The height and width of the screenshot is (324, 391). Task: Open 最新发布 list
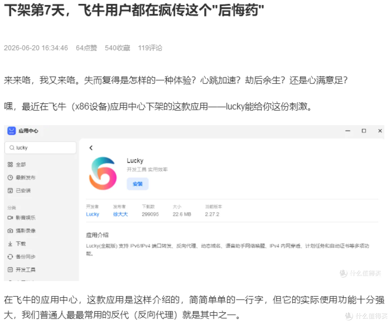click(x=26, y=178)
